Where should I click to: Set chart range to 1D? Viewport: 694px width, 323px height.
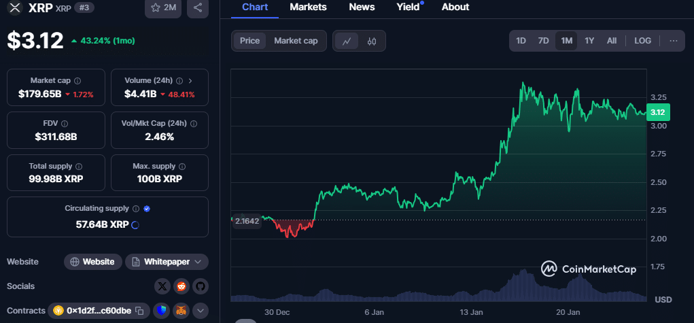[x=521, y=41]
